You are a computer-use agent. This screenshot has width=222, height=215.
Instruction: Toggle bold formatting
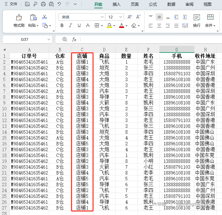[62, 25]
